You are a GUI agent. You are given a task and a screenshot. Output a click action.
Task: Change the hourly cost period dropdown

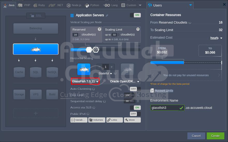pos(216,38)
